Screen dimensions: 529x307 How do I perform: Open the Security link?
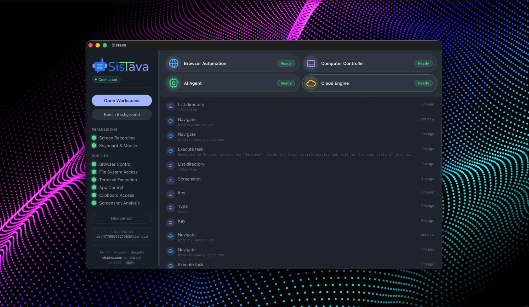click(137, 252)
